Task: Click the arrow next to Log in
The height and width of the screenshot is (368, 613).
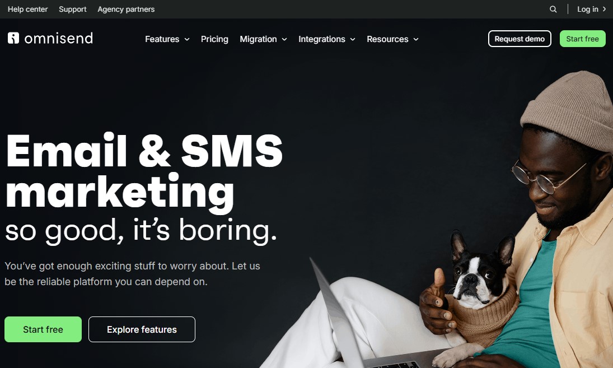Action: 604,9
